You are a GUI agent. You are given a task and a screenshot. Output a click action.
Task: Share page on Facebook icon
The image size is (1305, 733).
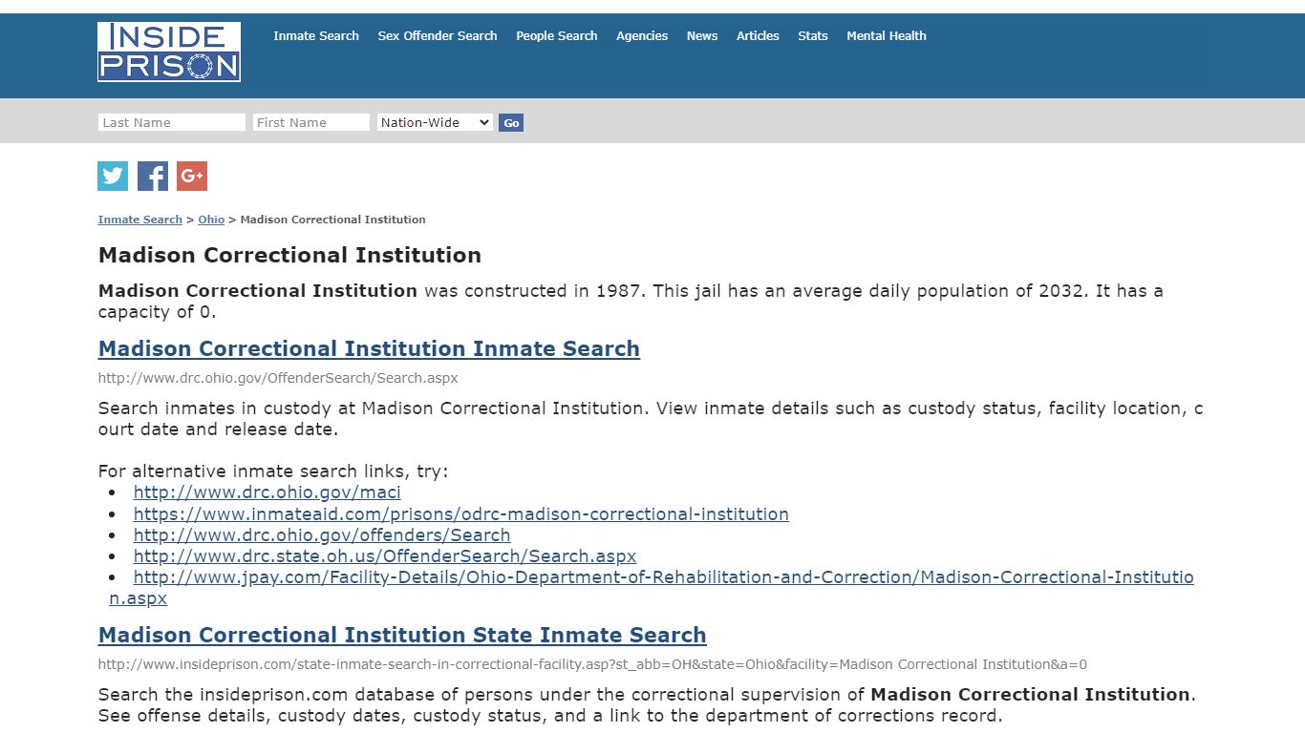pyautogui.click(x=153, y=176)
